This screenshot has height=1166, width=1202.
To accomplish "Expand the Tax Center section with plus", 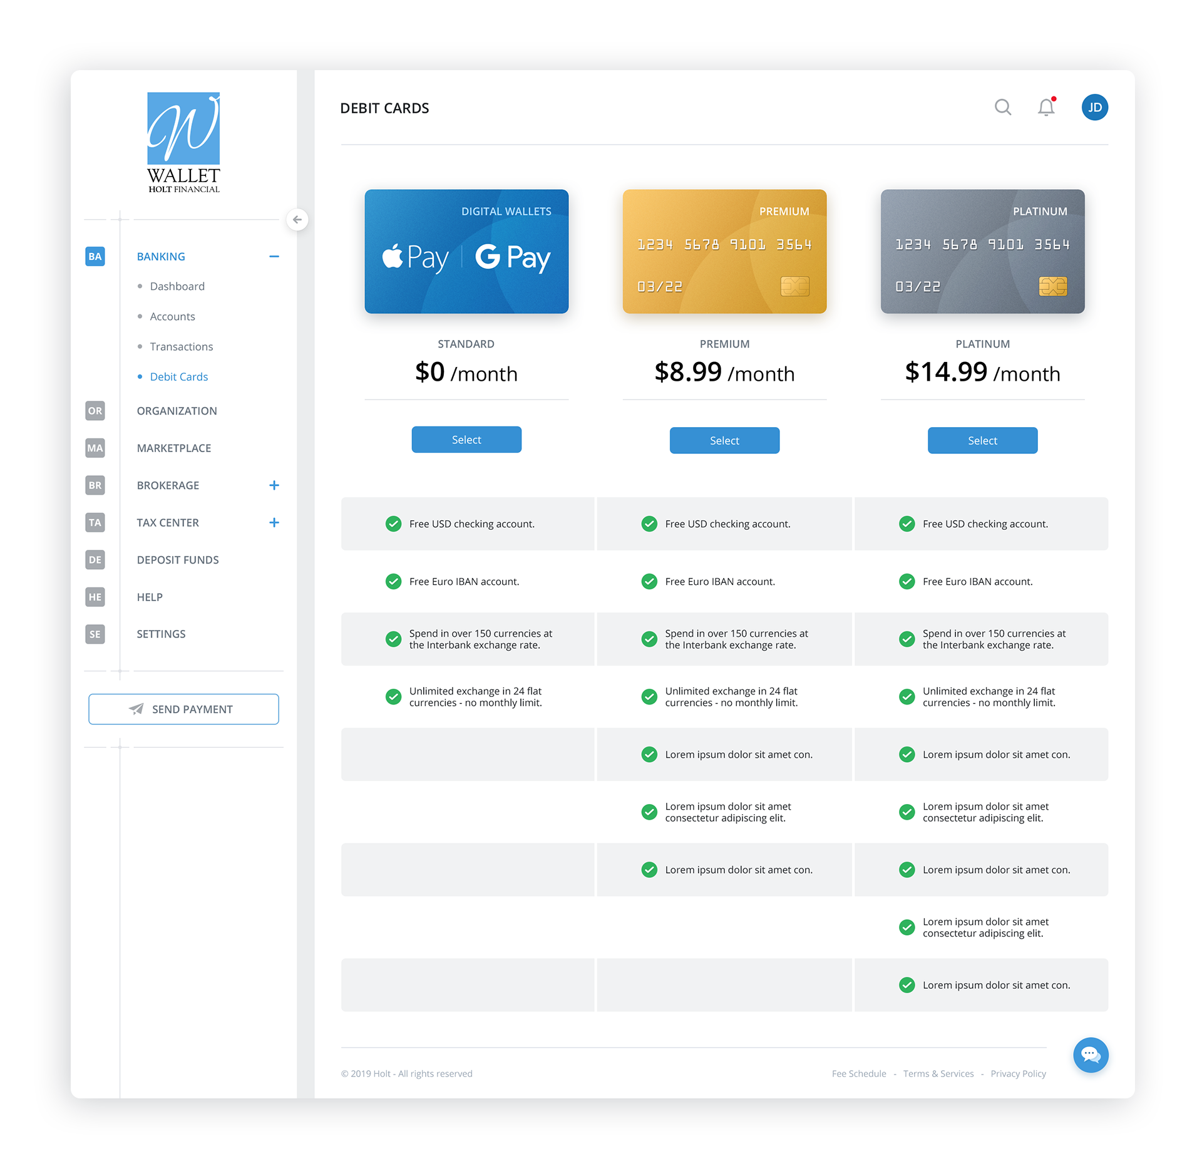I will tap(274, 522).
